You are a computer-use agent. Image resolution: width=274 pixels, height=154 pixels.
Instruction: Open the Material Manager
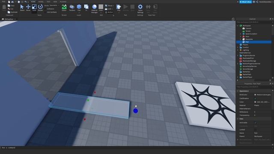[94, 9]
